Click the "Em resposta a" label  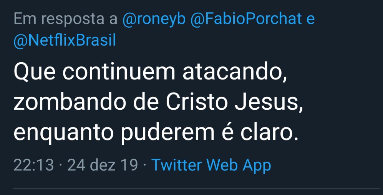pos(65,19)
